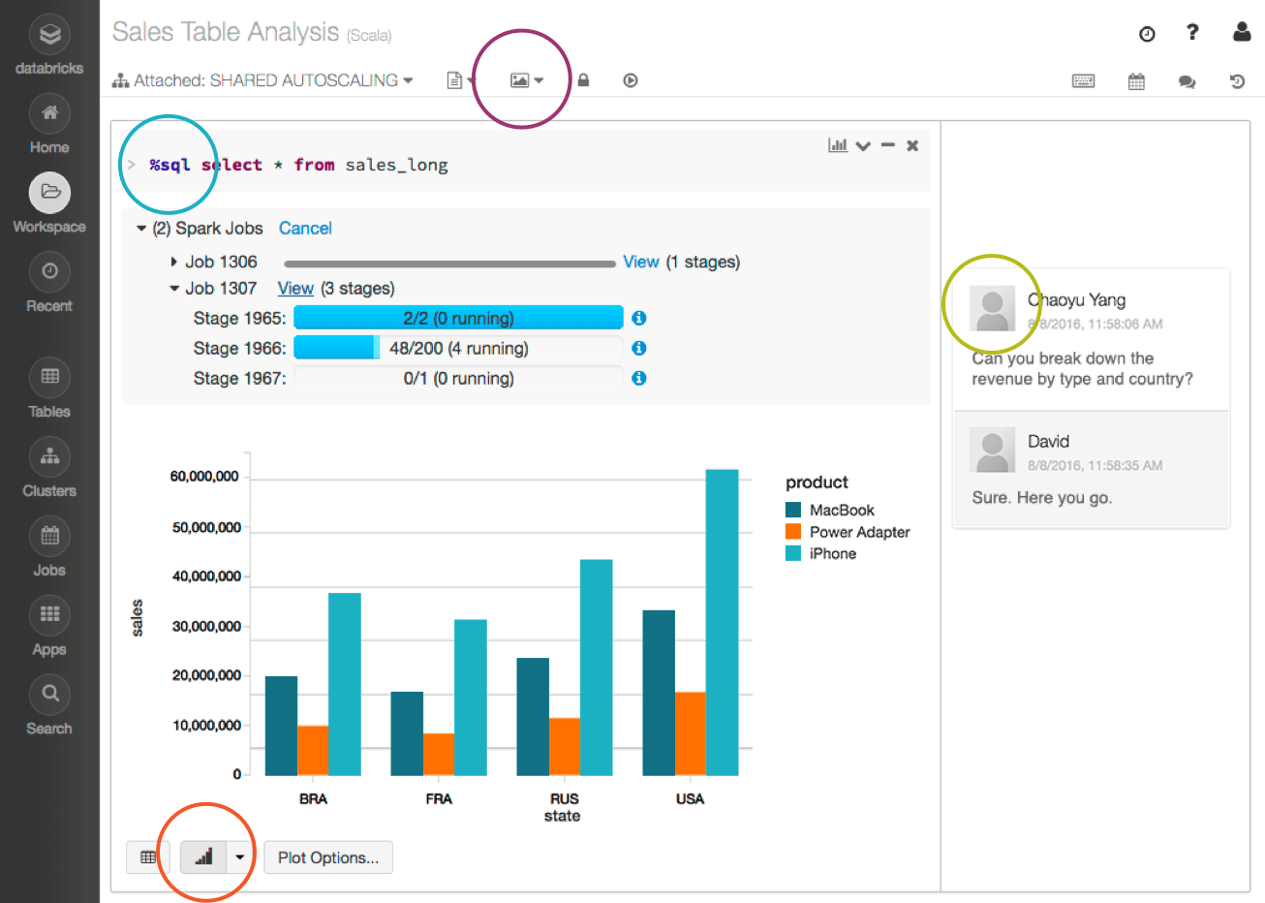Image resolution: width=1265 pixels, height=903 pixels.
Task: Open Clusters from the sidebar
Action: 49,456
